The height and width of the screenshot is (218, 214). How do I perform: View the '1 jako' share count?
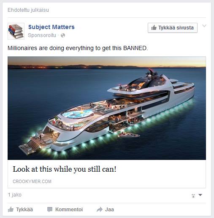15,195
